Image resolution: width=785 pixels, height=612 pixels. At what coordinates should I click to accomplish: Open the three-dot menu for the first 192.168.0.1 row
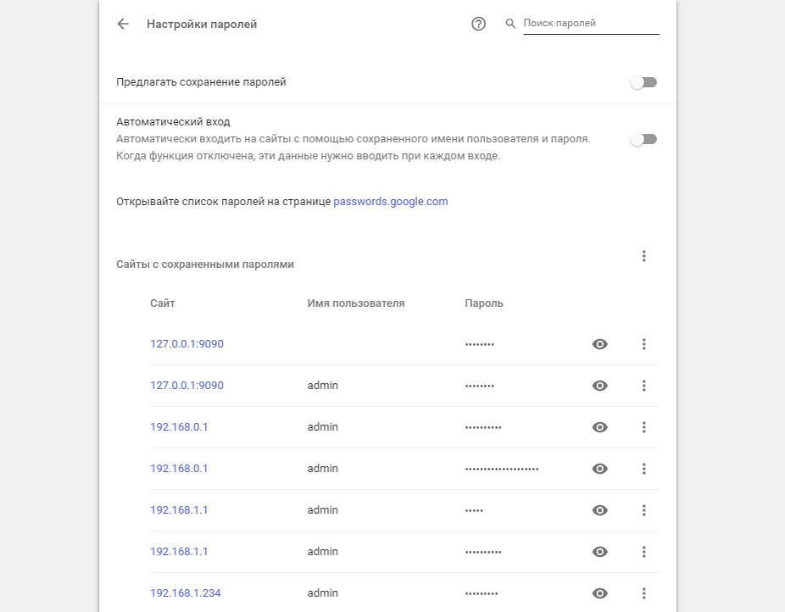click(x=644, y=426)
